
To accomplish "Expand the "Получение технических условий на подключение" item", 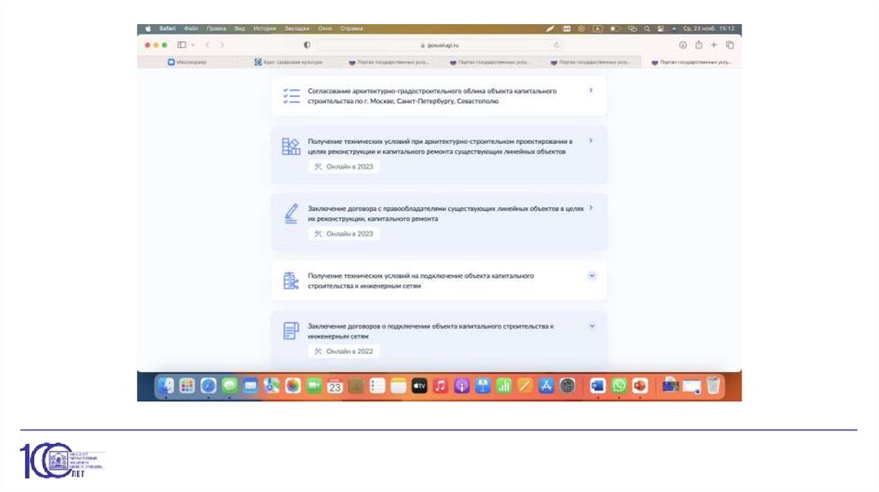I will tap(591, 275).
